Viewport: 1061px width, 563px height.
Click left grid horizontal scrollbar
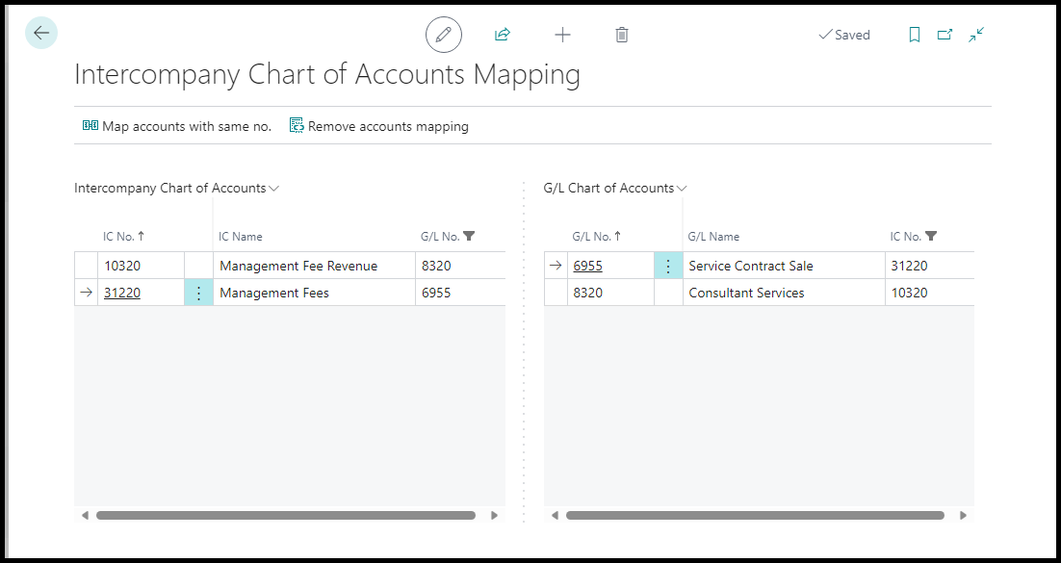coord(285,516)
